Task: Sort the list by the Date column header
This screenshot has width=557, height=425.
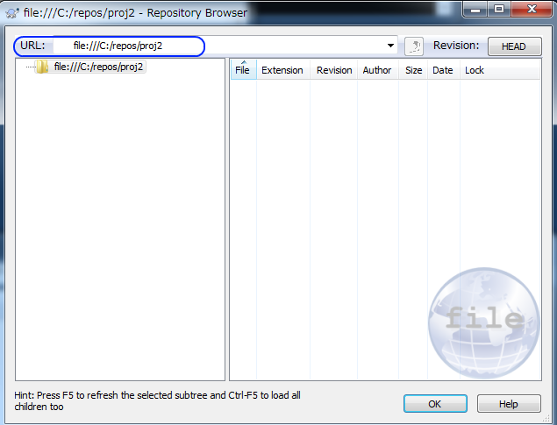Action: [x=443, y=70]
